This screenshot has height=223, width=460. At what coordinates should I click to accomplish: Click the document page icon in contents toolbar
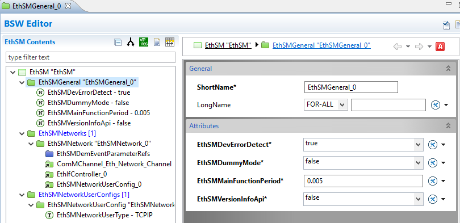click(157, 42)
